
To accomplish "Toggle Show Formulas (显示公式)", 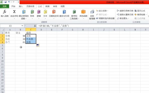I will pos(140,11).
